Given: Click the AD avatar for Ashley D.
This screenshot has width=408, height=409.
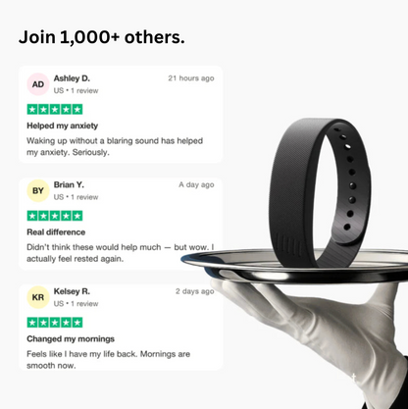Looking at the screenshot, I should 38,84.
